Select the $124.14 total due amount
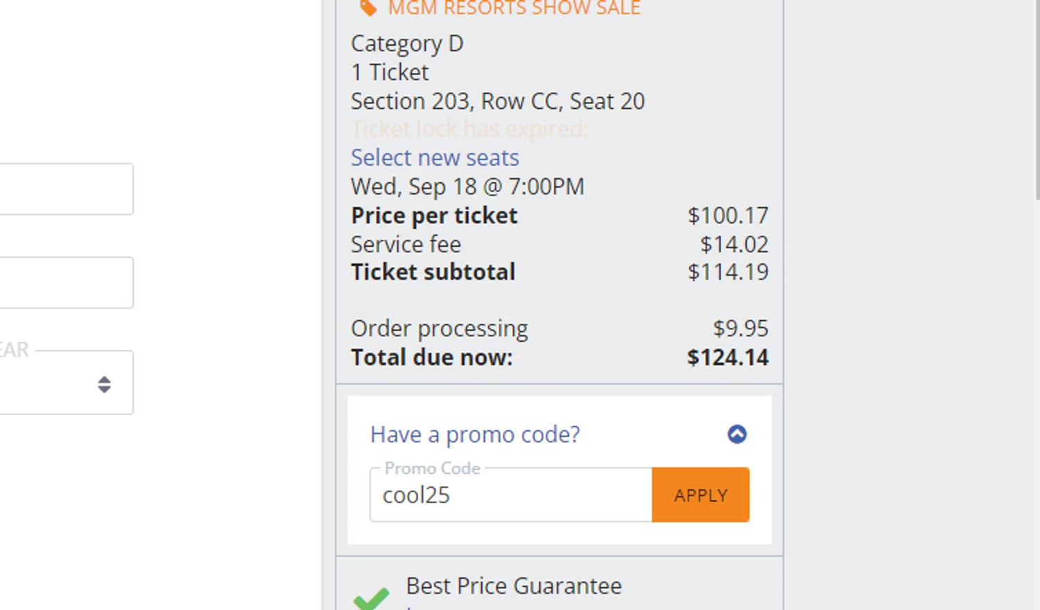Image resolution: width=1040 pixels, height=610 pixels. 727,358
